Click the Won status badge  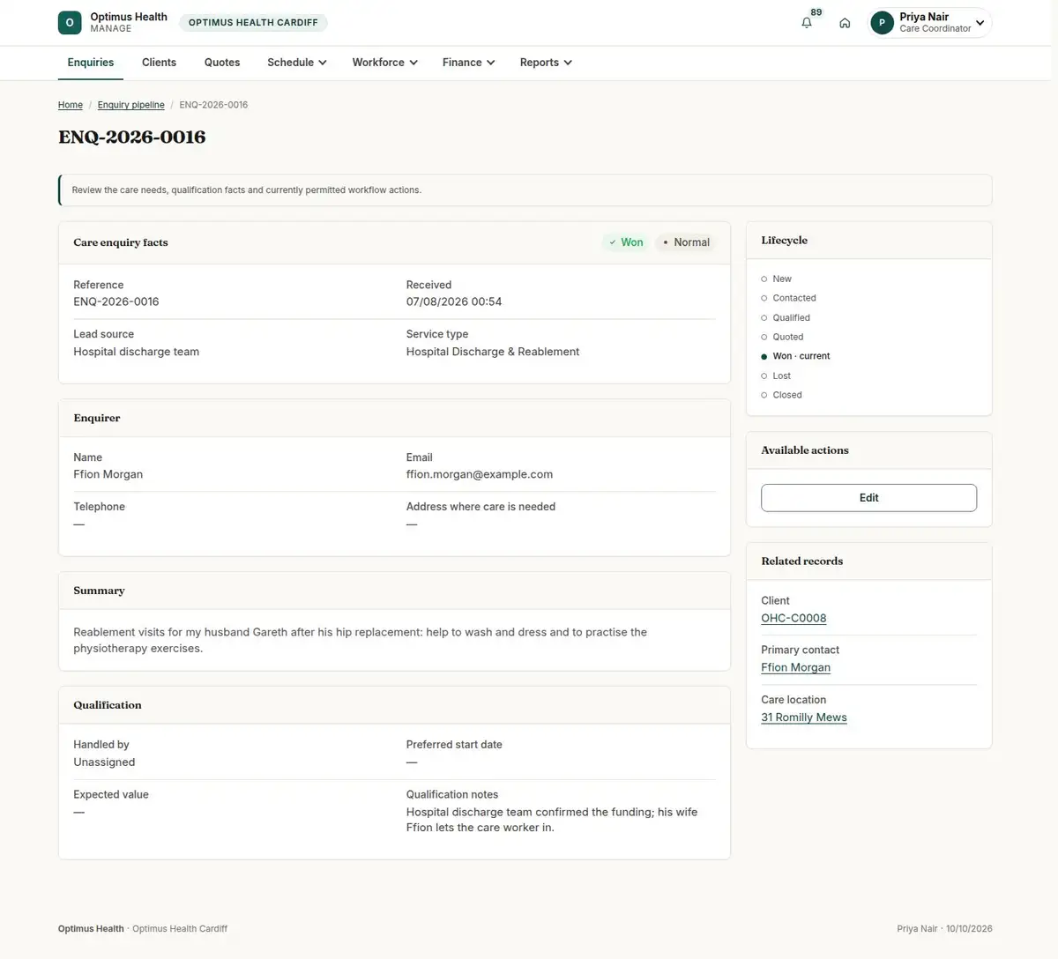[x=626, y=242]
